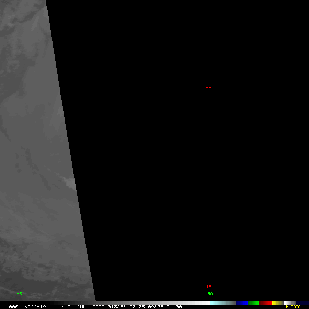Click the intersection of 15 latitude and 145 longitude

coord(18,287)
